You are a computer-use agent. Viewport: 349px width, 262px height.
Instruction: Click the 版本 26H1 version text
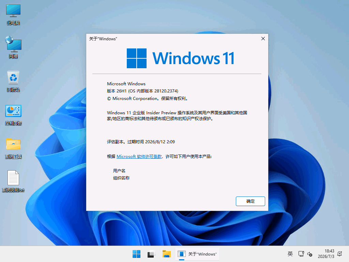(142, 91)
